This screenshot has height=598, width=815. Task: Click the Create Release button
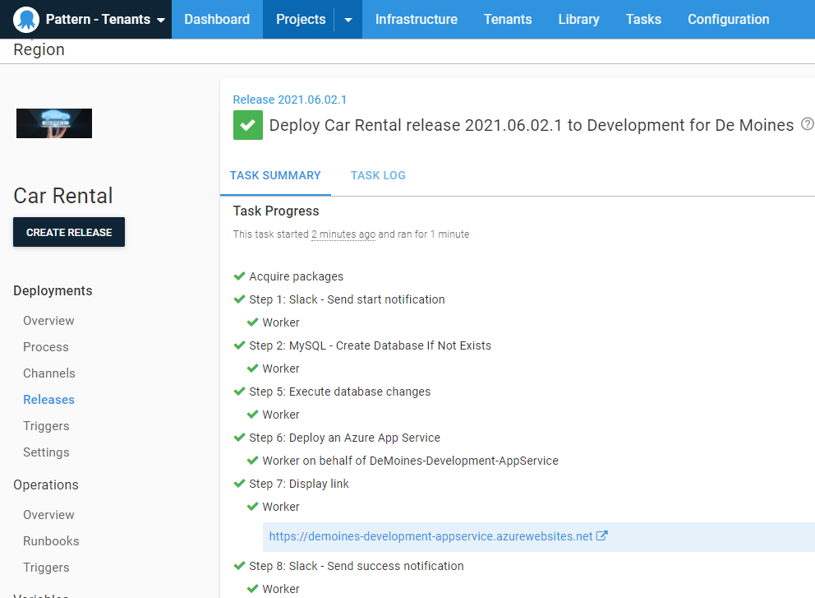pos(69,232)
